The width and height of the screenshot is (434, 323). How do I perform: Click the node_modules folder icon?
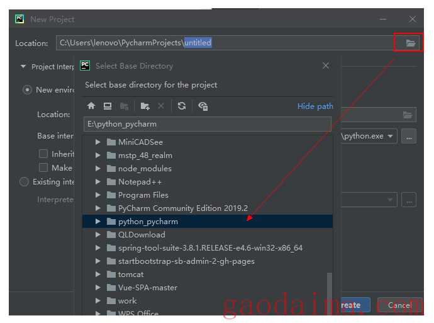[111, 168]
